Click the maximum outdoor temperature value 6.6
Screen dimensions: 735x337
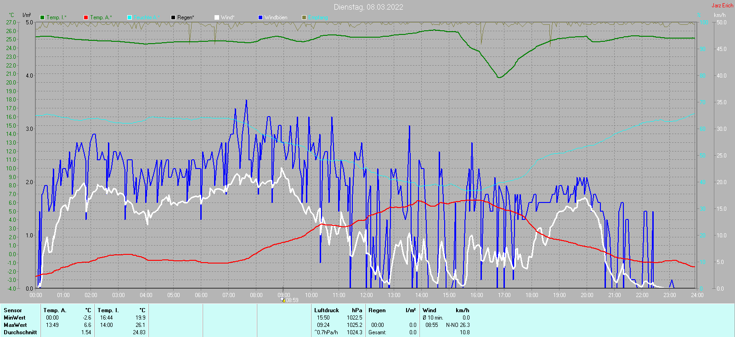coord(88,325)
